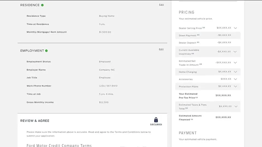Screen dimensions: 262x147
Task: Click the Estimated Amount Financed row
Action: coord(208,118)
